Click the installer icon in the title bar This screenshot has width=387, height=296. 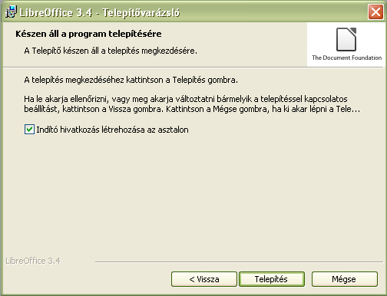coord(11,12)
